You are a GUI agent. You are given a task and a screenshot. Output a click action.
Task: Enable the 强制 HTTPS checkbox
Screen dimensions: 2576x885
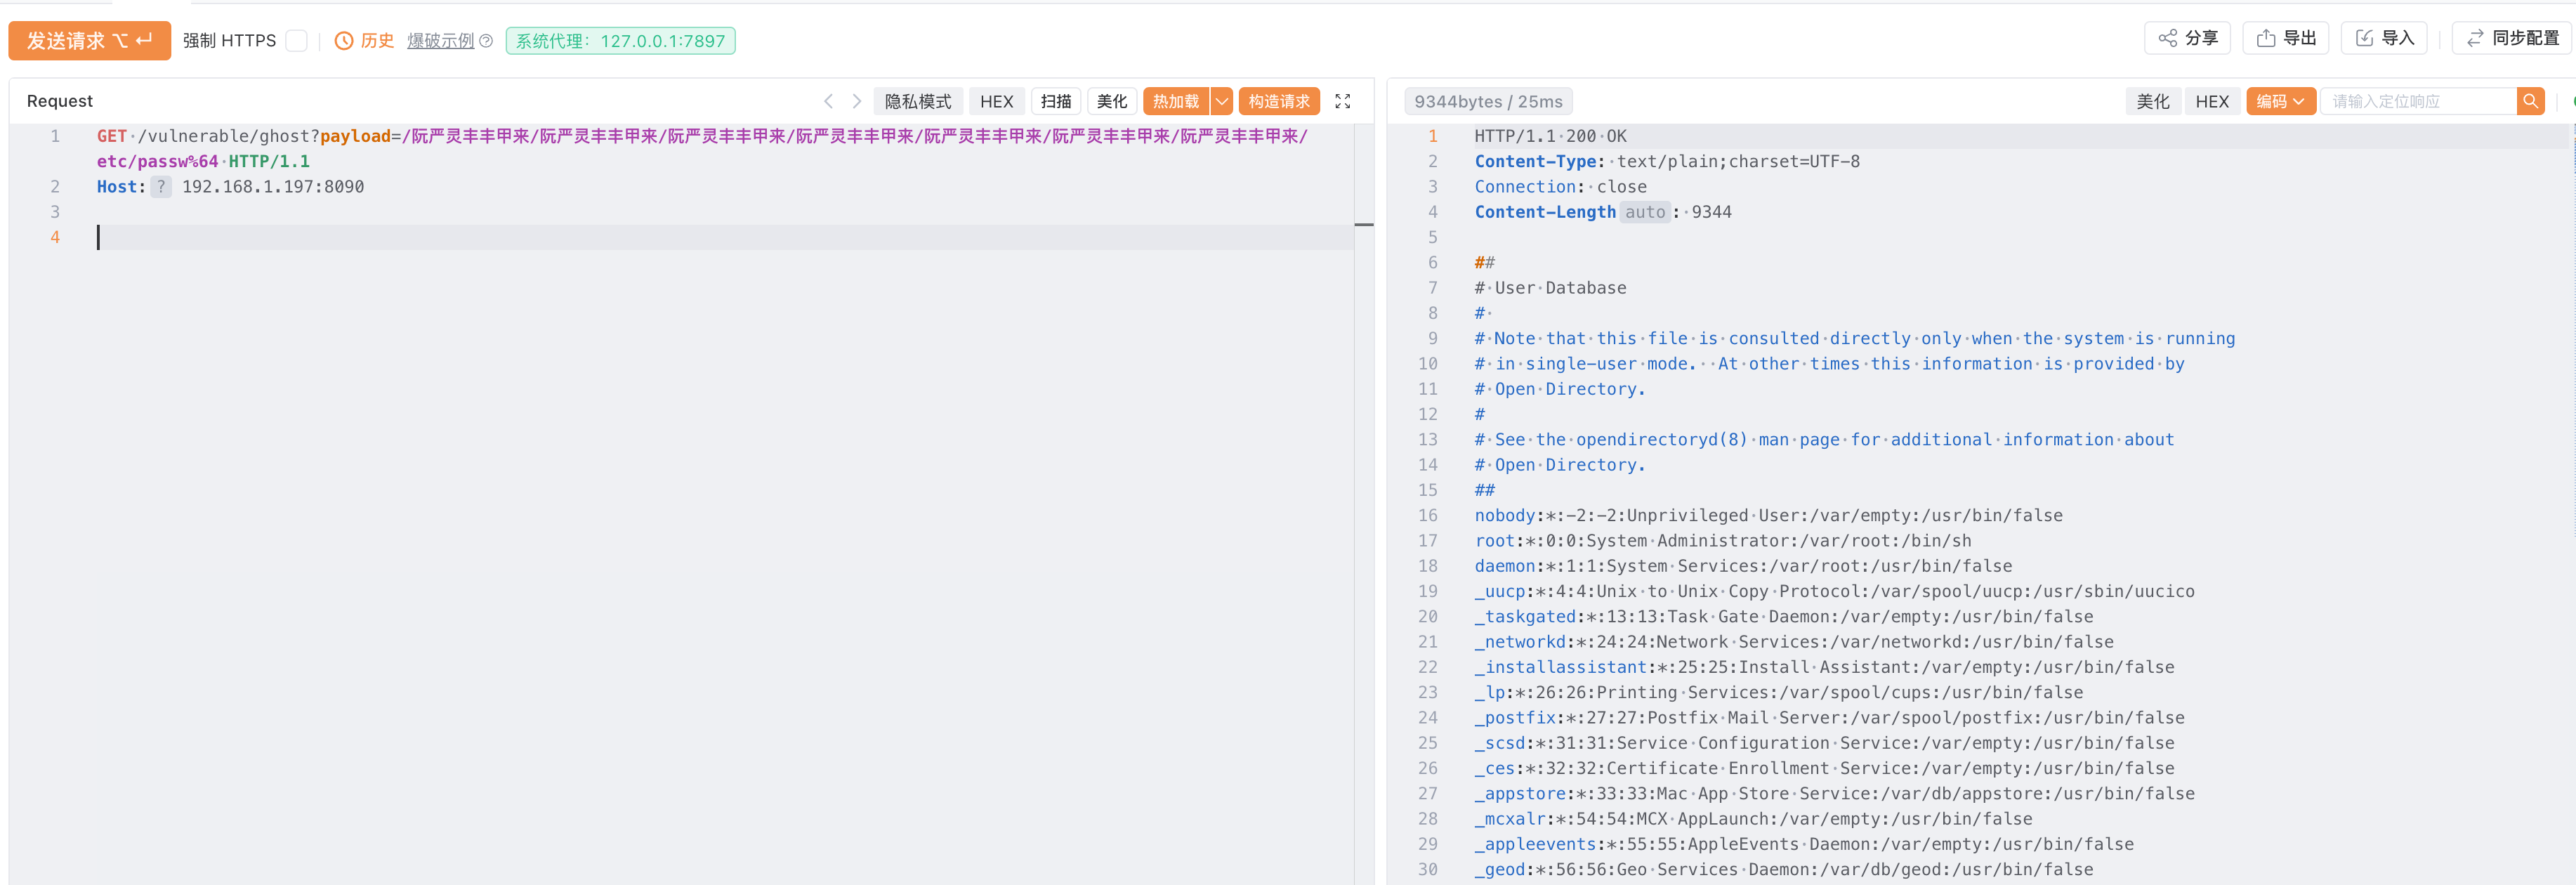296,41
